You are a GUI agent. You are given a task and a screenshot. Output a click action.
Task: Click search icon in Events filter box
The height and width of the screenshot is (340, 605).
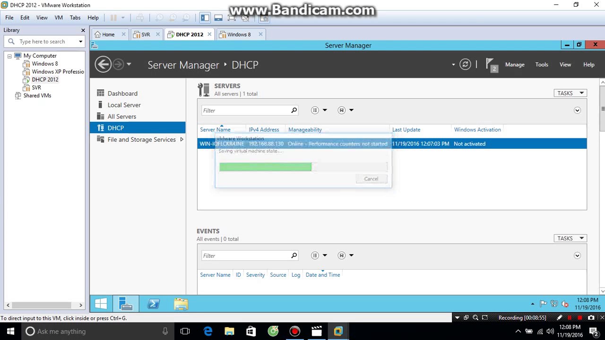click(x=294, y=255)
